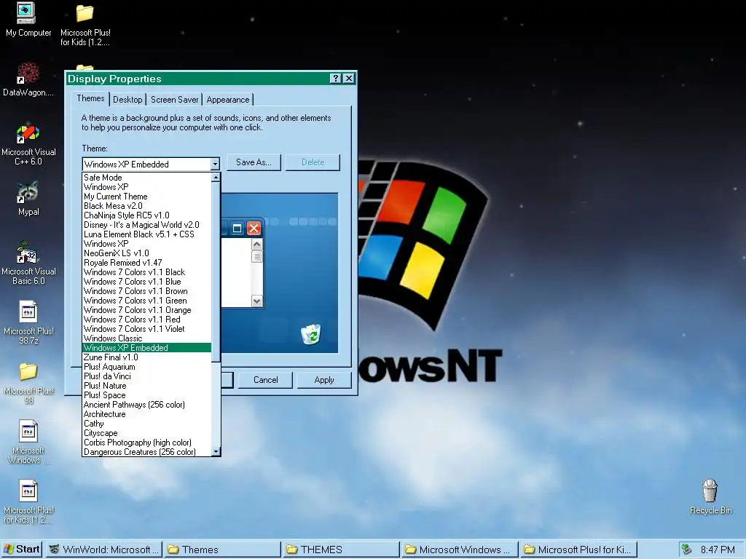Choose Windows 7 Colors v1.1 Black

(147, 272)
